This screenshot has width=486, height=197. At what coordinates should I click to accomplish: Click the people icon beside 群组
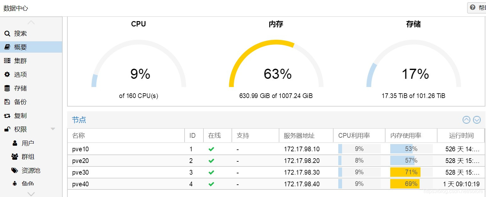click(14, 157)
